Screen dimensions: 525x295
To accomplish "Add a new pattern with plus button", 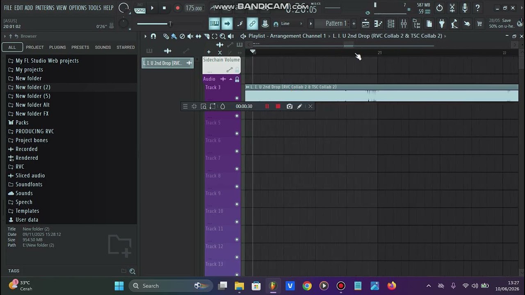I will click(354, 24).
